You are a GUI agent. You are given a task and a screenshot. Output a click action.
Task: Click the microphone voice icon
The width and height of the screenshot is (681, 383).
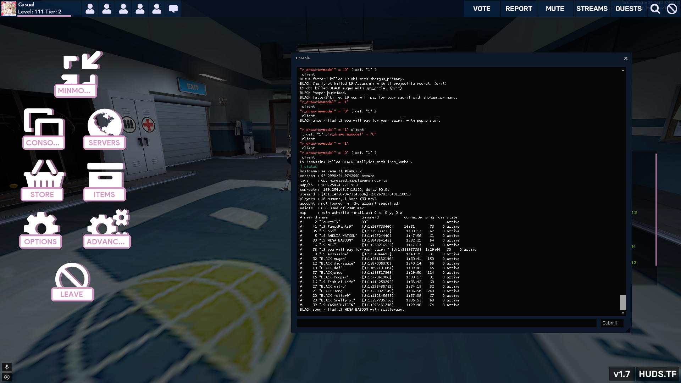(x=7, y=367)
